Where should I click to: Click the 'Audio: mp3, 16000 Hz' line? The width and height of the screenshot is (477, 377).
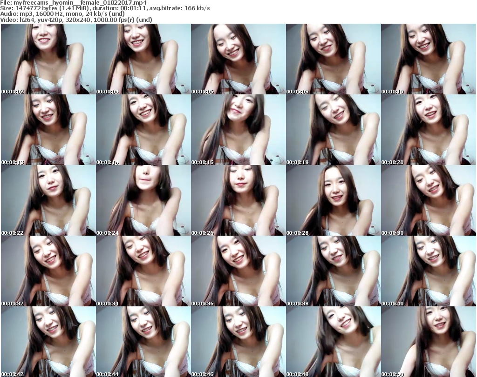(x=62, y=14)
